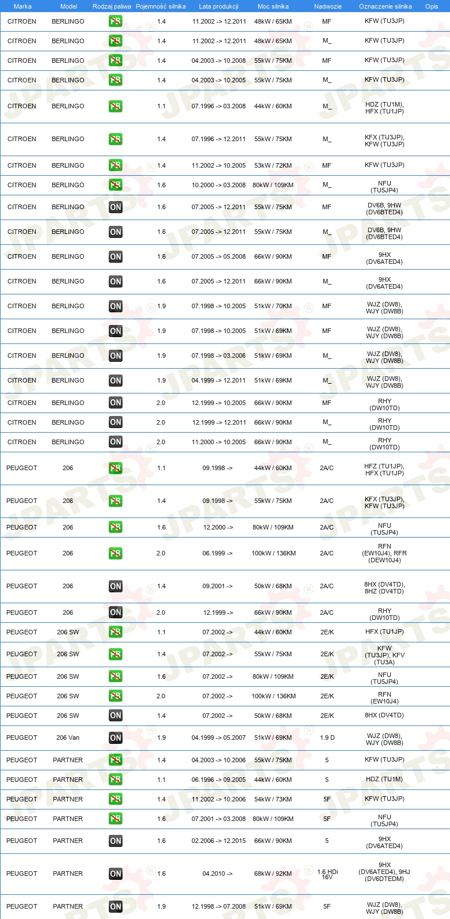Click diesel ON icon in Berlingo 11.2000 -> 10.2005 row

click(116, 442)
